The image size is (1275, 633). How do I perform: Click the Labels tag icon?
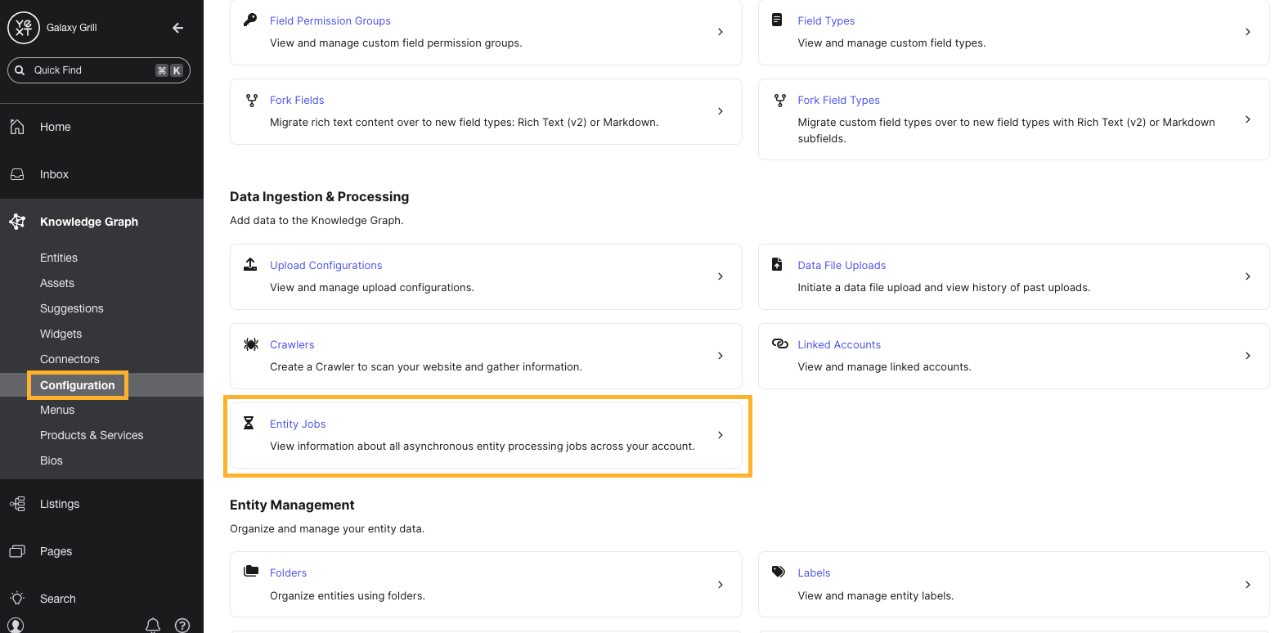pyautogui.click(x=779, y=572)
